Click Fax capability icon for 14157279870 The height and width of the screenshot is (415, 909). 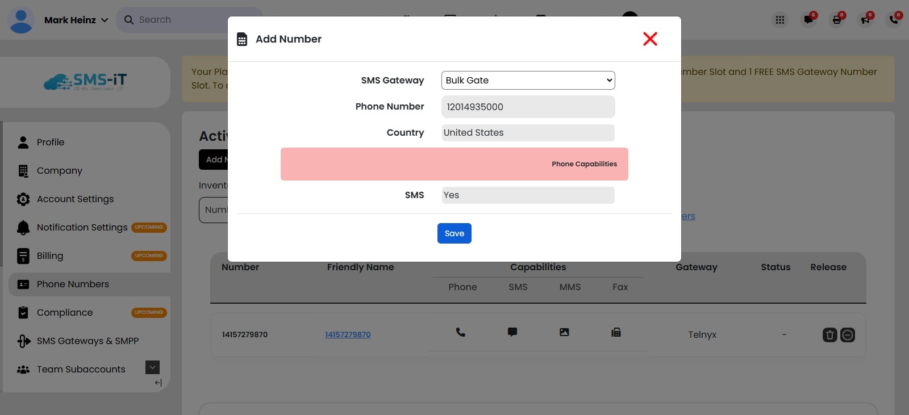[616, 332]
